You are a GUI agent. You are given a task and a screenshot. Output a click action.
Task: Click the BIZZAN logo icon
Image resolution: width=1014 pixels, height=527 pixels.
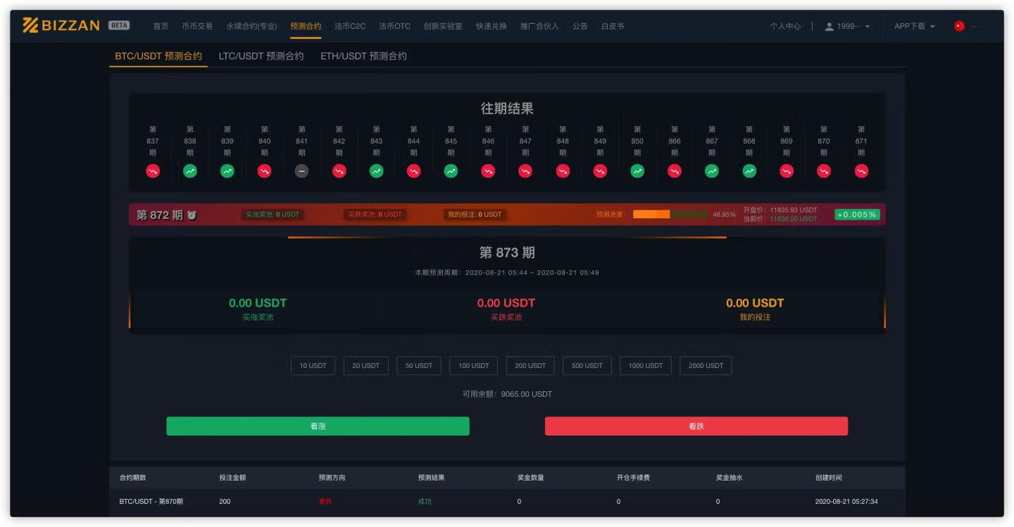[x=30, y=25]
